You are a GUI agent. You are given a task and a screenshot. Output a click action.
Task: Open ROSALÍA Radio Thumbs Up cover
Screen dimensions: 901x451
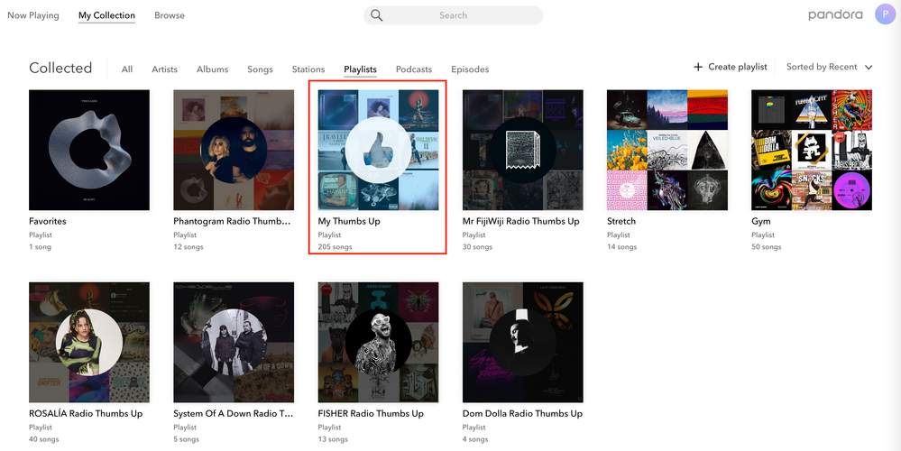coord(89,342)
